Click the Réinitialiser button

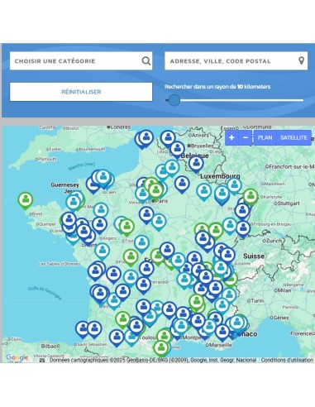click(x=81, y=92)
